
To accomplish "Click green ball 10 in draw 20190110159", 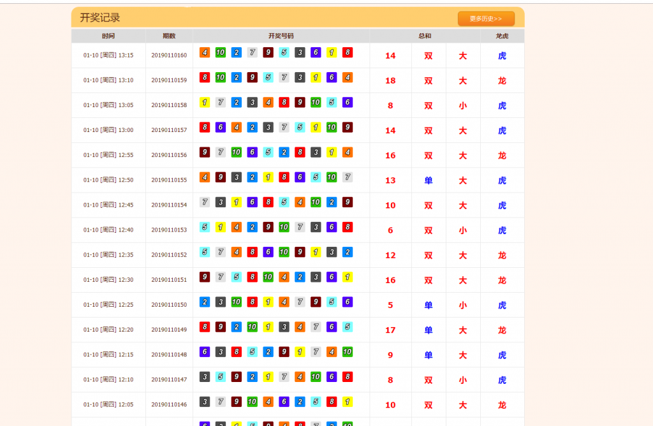I will tap(221, 77).
